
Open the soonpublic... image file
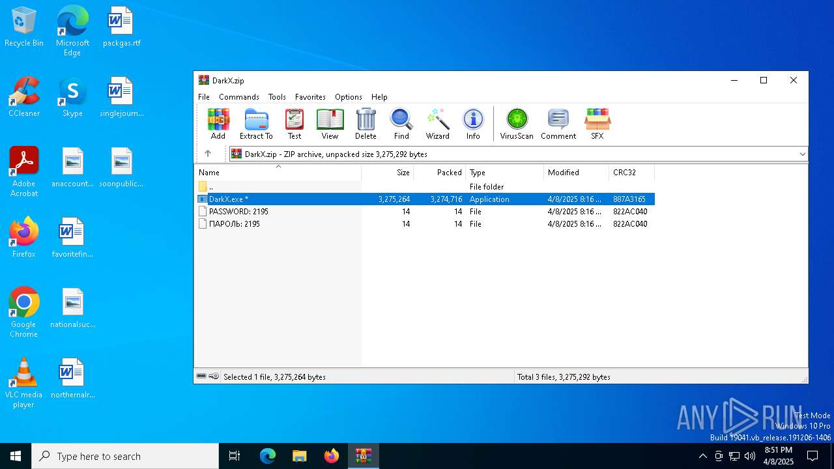coord(121,167)
